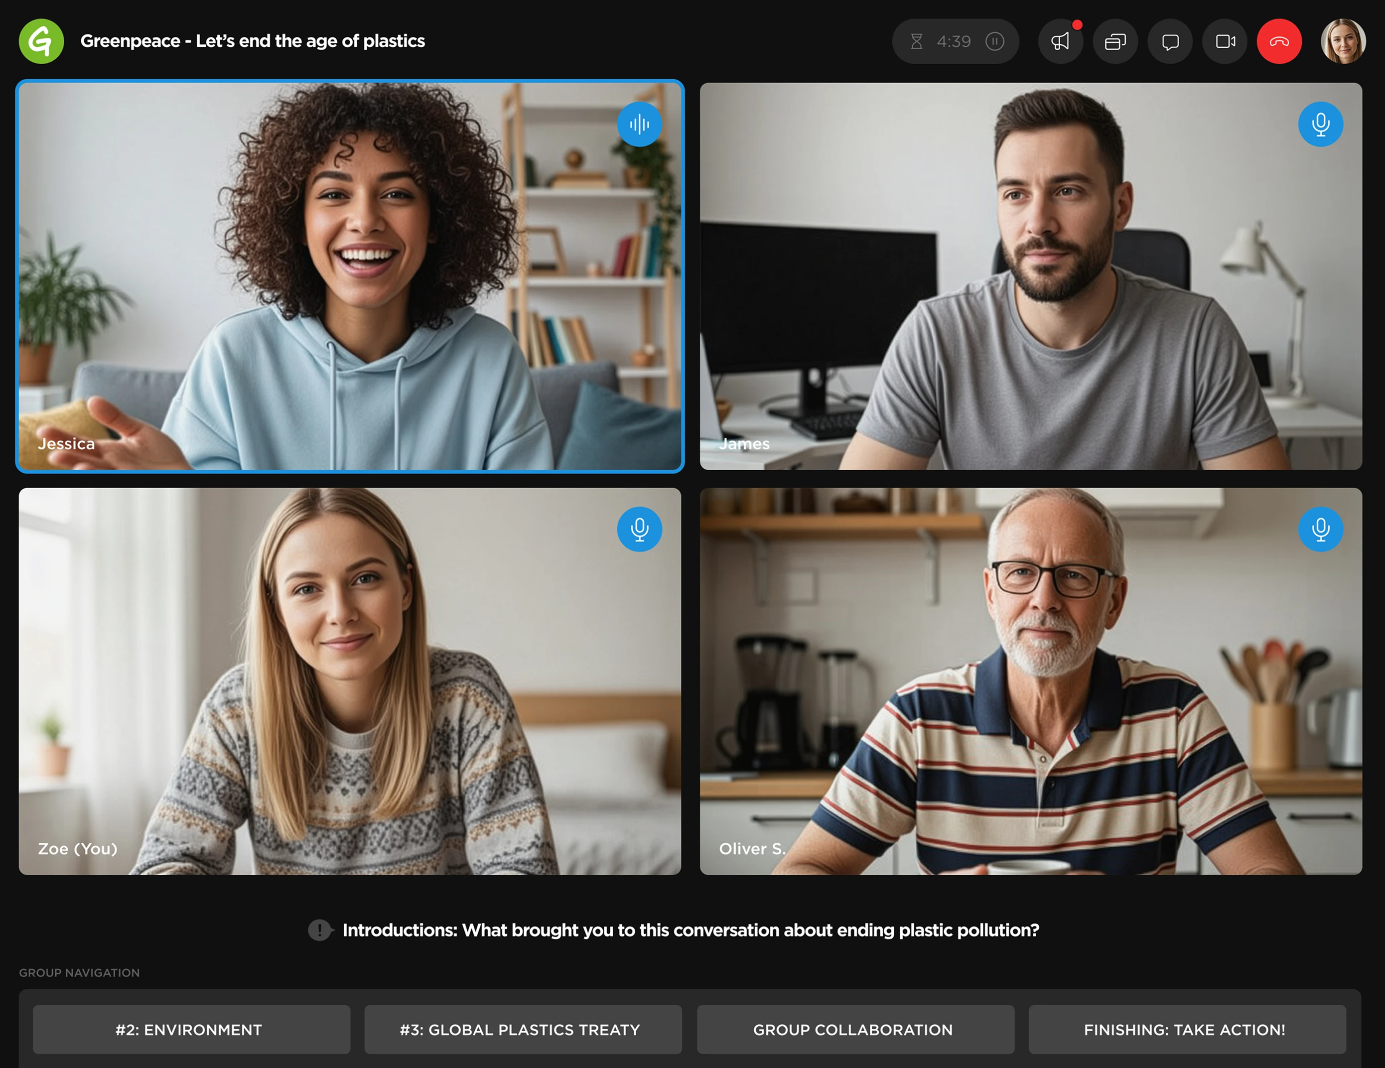Screen dimensions: 1385x1068
Task: Open the megaphone announcements icon
Action: coord(1060,41)
